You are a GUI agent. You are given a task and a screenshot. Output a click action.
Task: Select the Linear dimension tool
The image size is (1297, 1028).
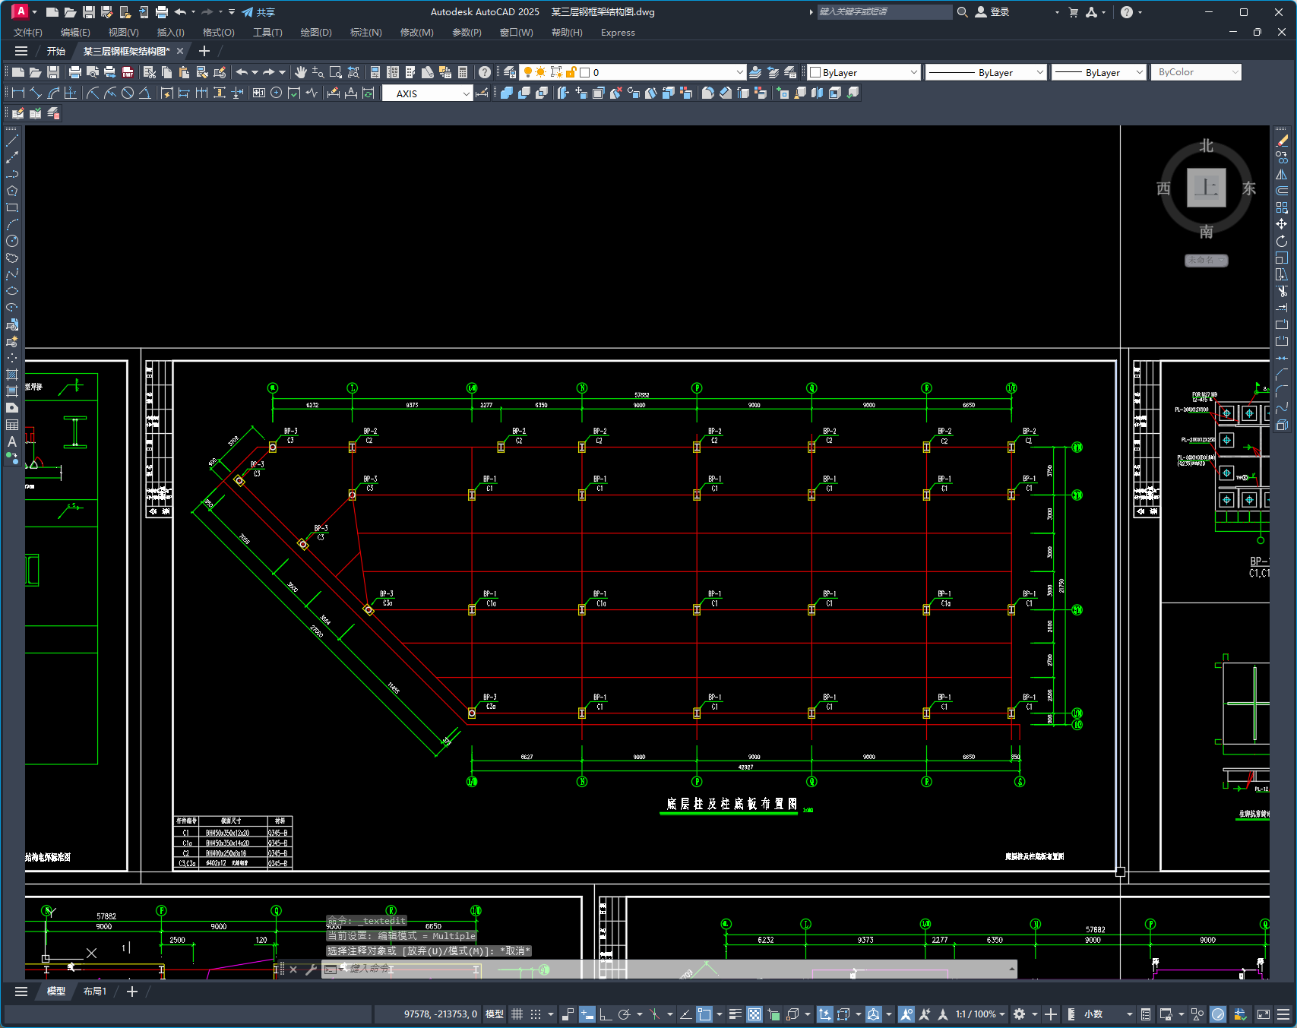click(x=18, y=93)
